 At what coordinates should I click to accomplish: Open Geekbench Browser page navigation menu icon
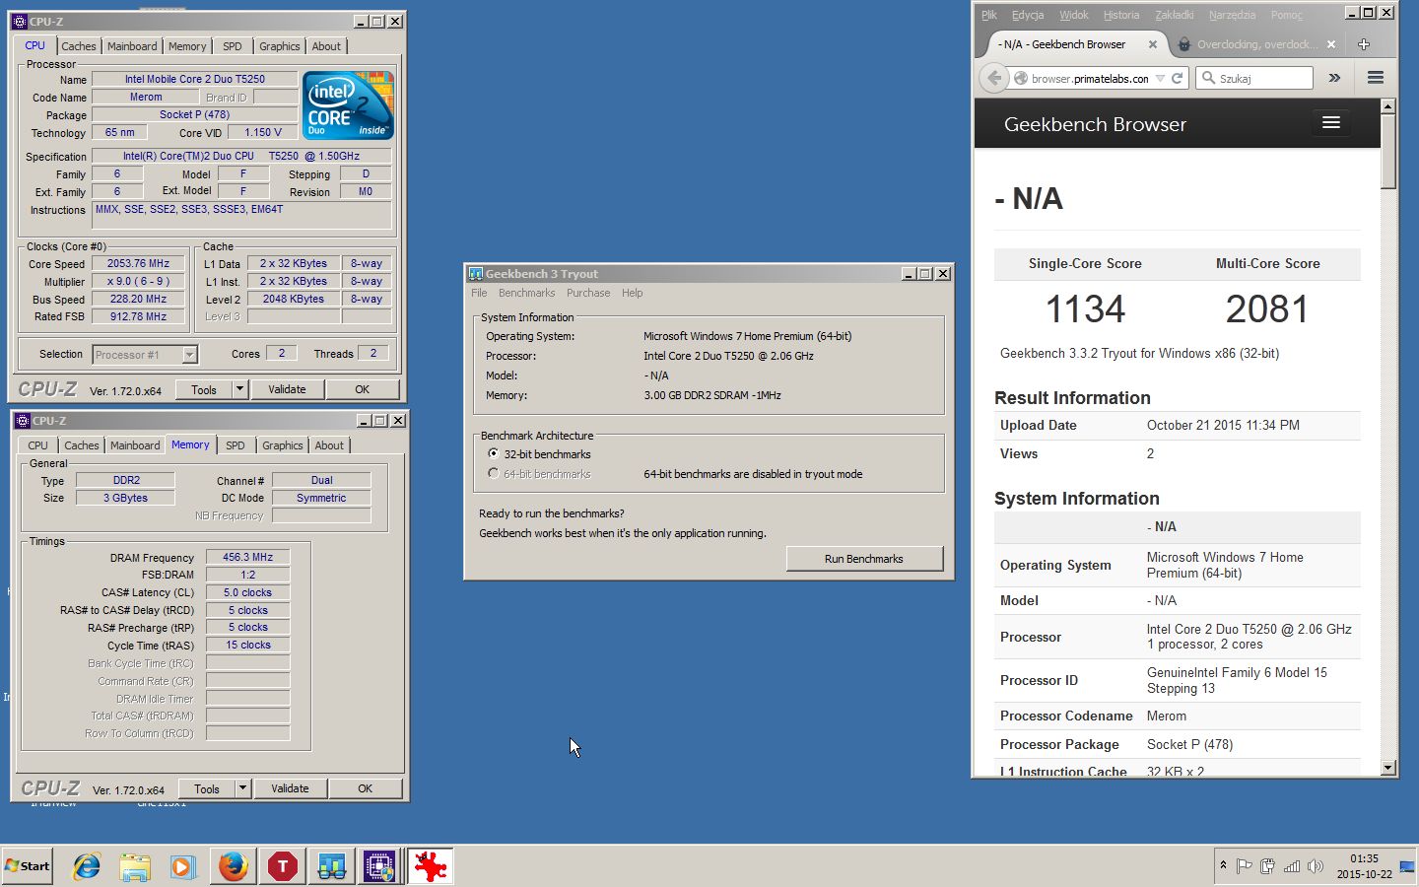tap(1331, 122)
